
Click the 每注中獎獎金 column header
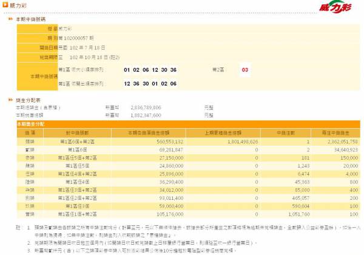[335, 133]
